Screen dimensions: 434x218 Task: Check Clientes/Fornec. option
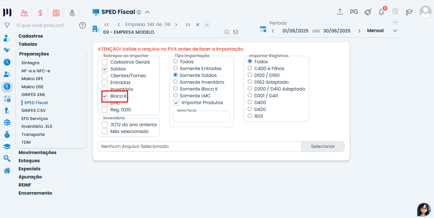tap(105, 76)
